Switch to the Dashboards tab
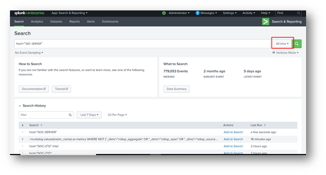Image resolution: width=326 pixels, height=175 pixels. click(x=110, y=22)
